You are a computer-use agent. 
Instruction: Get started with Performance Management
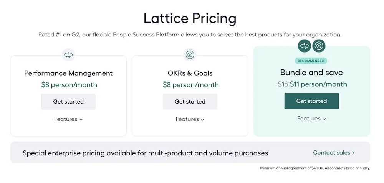click(68, 102)
